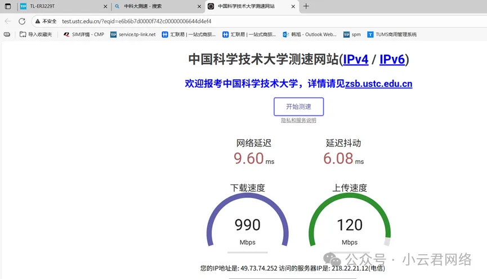This screenshot has height=279, width=487.
Task: Open the SIM详情 - CMP bookmark
Action: [83, 34]
